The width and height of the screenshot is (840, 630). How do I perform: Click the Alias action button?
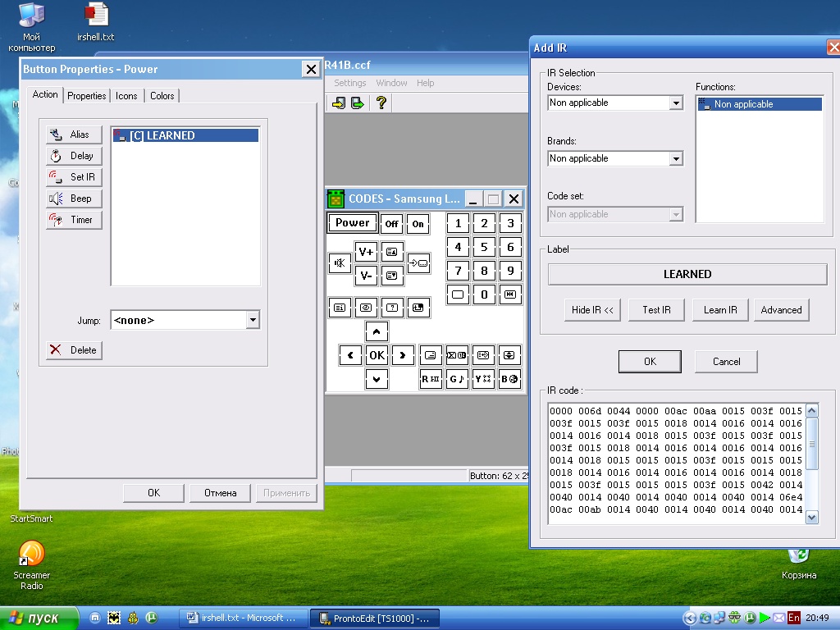coord(74,135)
